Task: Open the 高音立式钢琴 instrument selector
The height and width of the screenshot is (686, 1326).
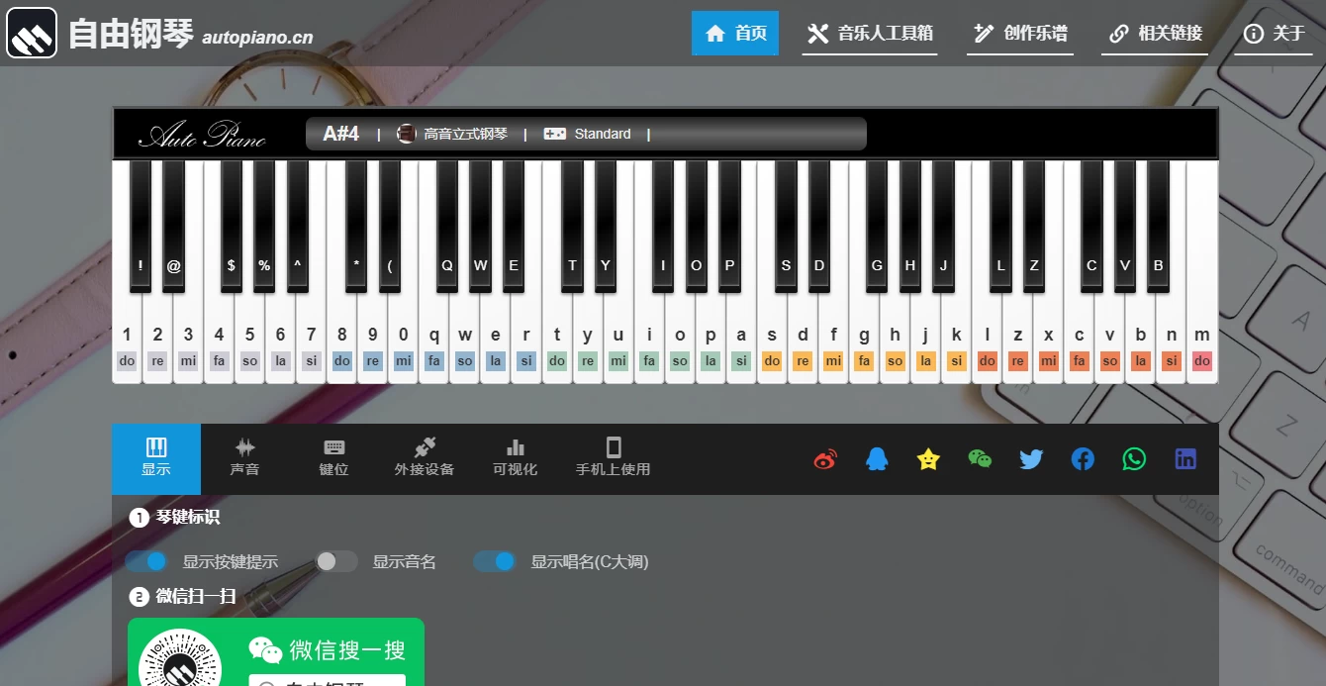Action: 453,134
